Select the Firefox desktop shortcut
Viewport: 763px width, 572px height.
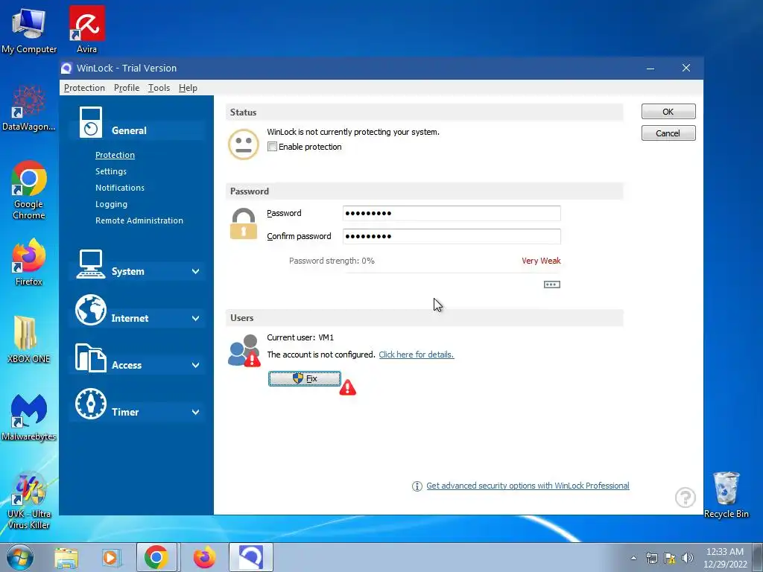tap(29, 262)
